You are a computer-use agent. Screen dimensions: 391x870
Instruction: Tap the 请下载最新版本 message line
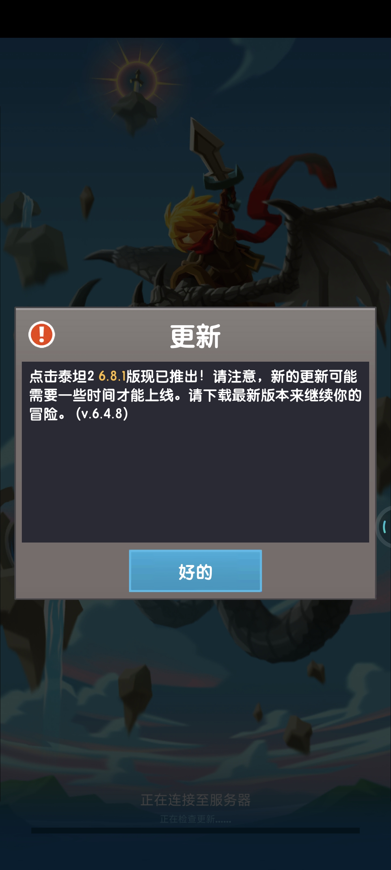click(x=232, y=395)
